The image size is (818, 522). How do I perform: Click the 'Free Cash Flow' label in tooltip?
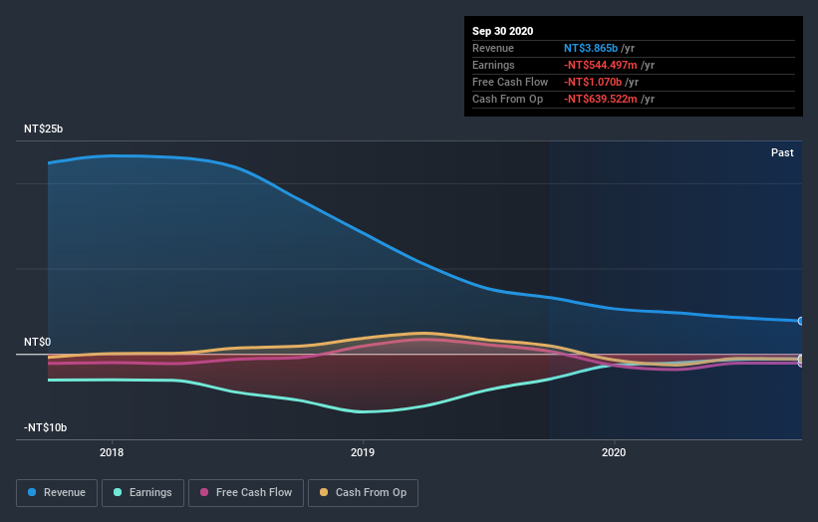point(510,82)
